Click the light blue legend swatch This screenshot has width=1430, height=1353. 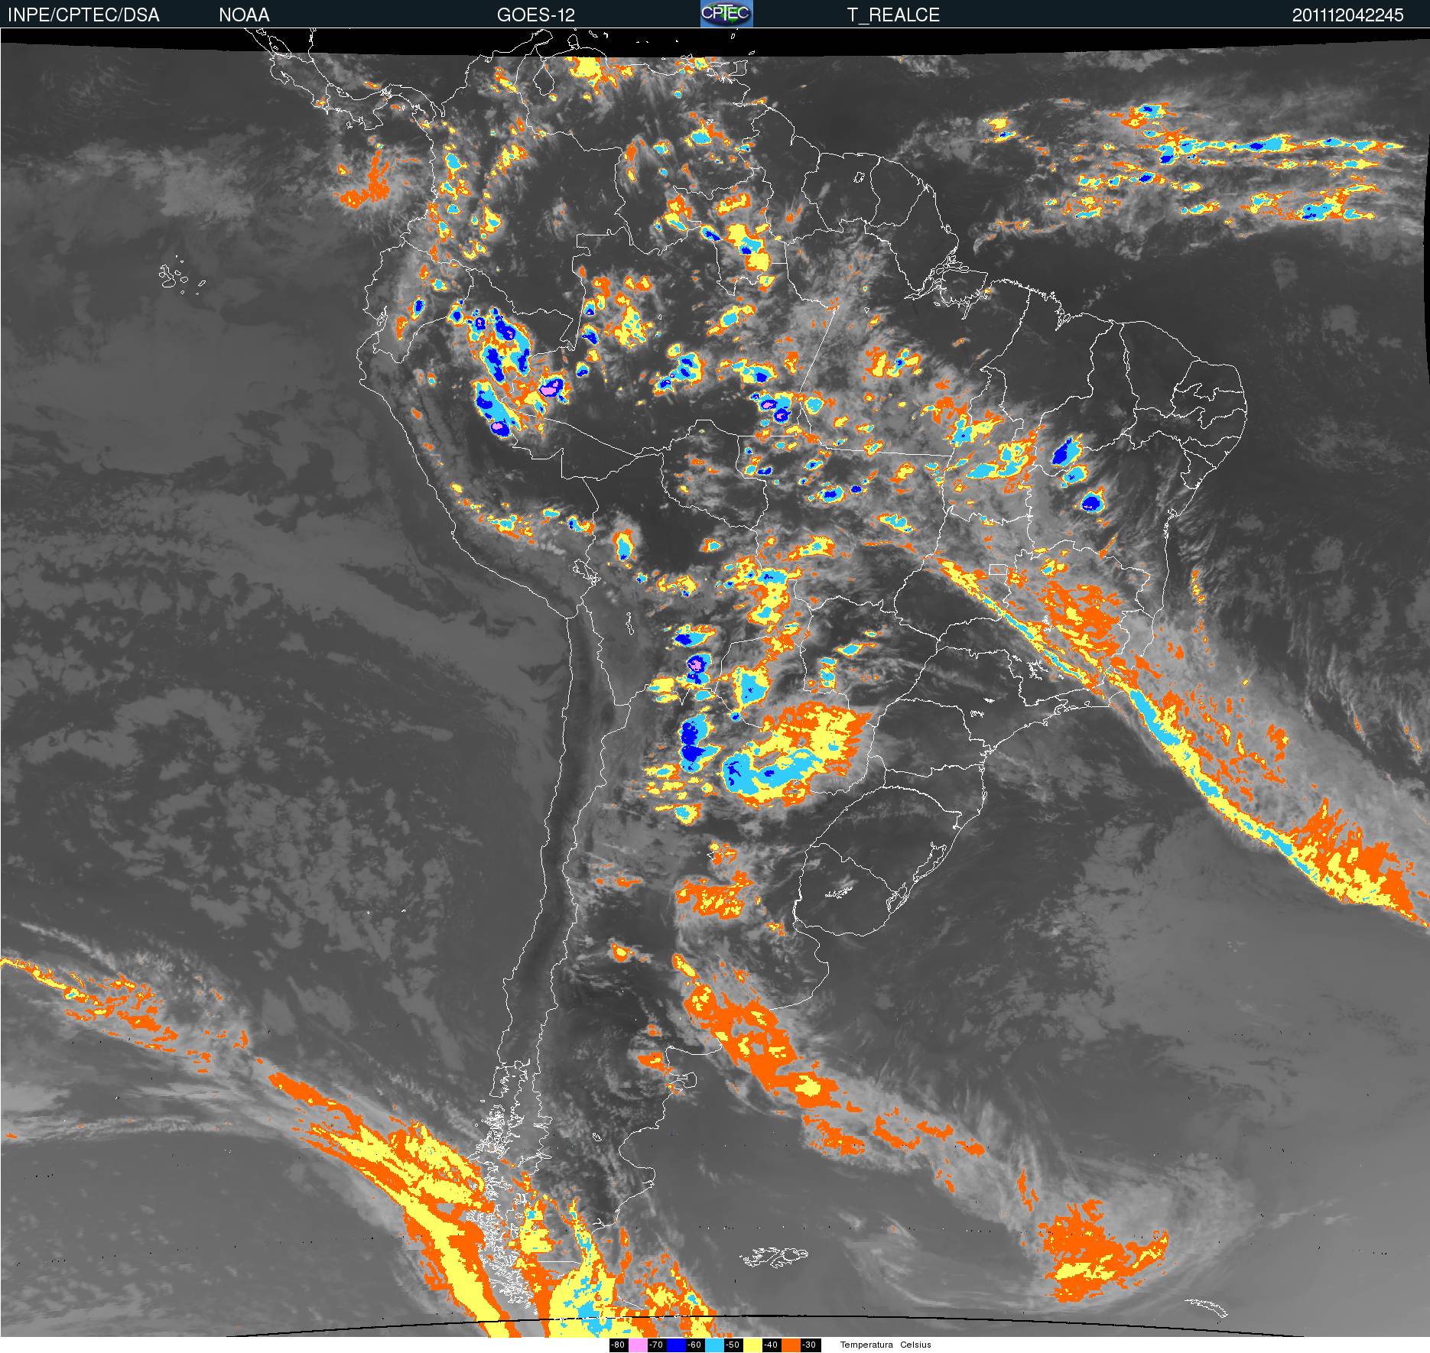click(x=714, y=1345)
